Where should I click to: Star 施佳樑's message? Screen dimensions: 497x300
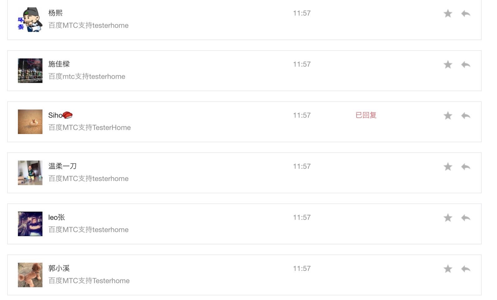coord(448,65)
